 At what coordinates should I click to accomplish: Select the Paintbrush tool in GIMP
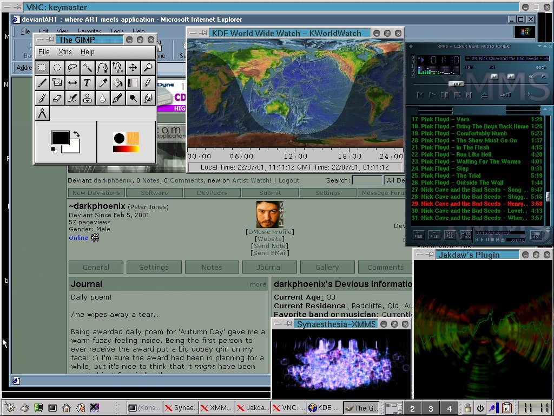42,98
